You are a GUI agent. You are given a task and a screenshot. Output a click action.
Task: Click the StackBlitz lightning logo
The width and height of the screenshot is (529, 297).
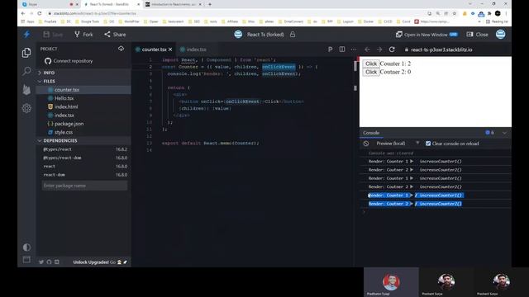[26, 35]
